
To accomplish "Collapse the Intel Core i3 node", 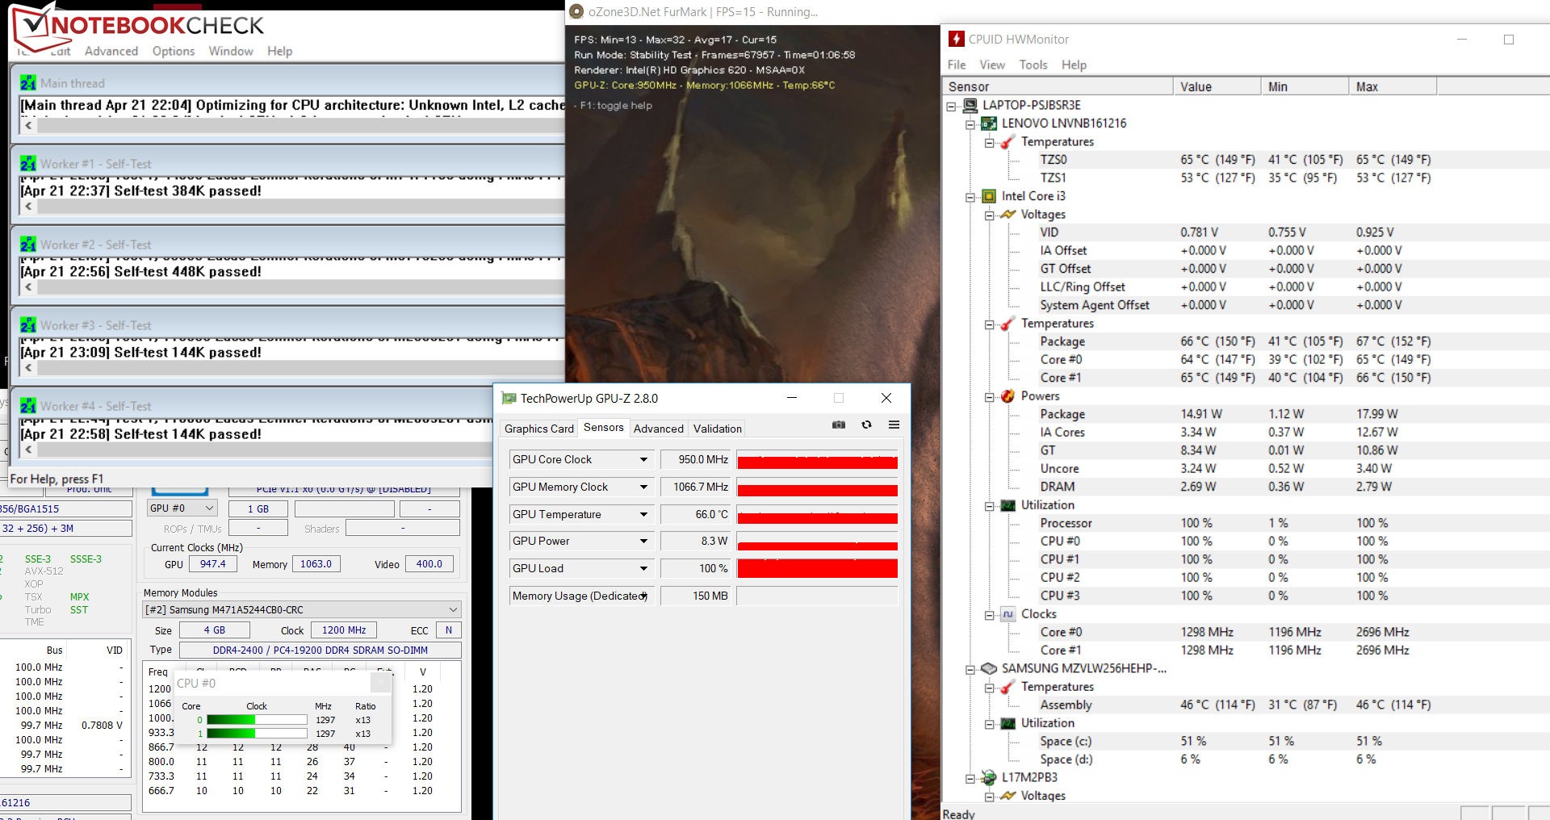I will 970,197.
